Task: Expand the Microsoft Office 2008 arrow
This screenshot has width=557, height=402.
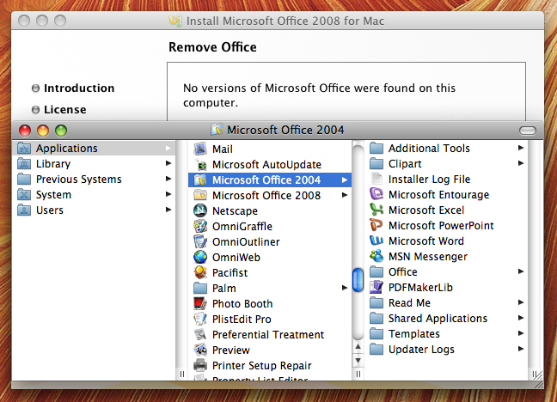Action: (x=345, y=195)
